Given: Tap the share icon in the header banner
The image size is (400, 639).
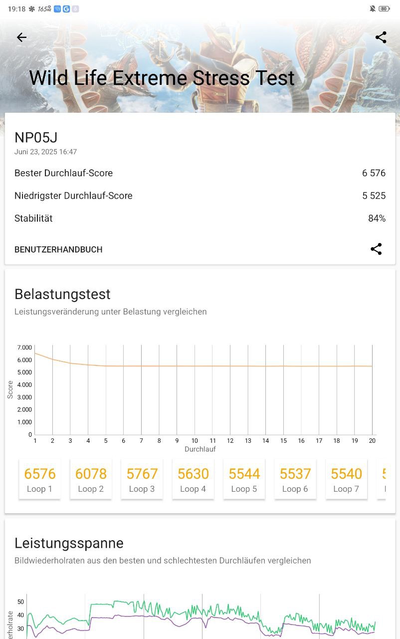Looking at the screenshot, I should [381, 37].
